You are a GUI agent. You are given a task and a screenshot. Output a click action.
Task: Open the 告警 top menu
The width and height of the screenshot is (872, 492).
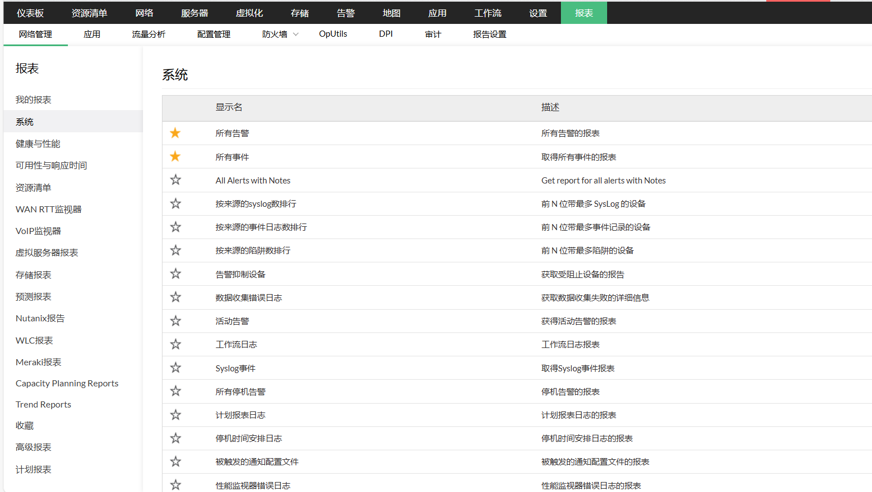point(346,13)
